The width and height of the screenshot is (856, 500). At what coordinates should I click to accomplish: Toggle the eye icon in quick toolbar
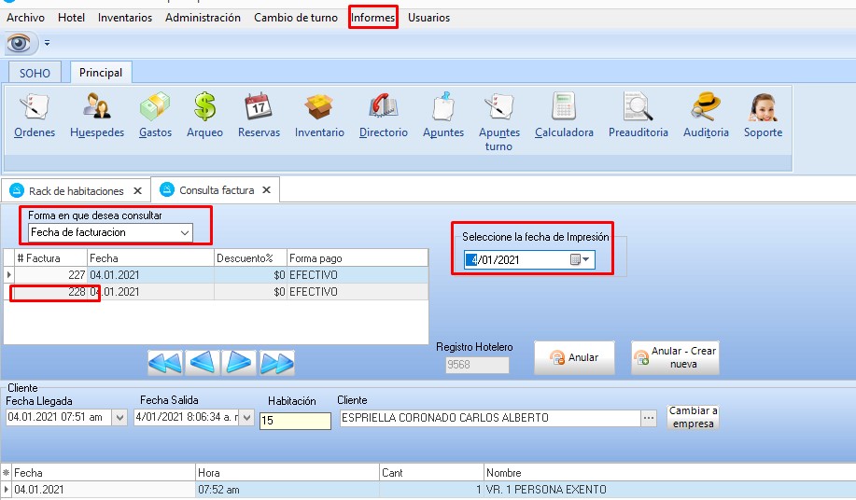coord(21,43)
